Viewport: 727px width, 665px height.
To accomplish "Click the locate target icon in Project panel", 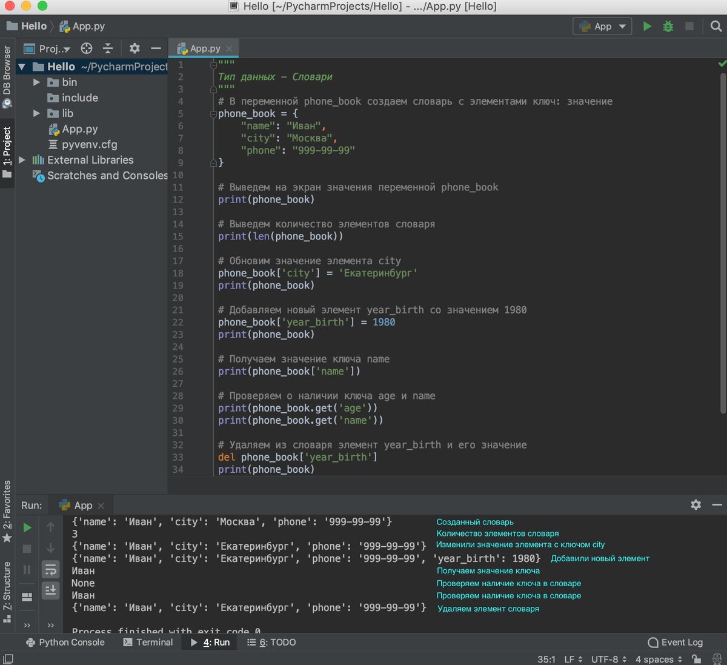I will point(87,48).
